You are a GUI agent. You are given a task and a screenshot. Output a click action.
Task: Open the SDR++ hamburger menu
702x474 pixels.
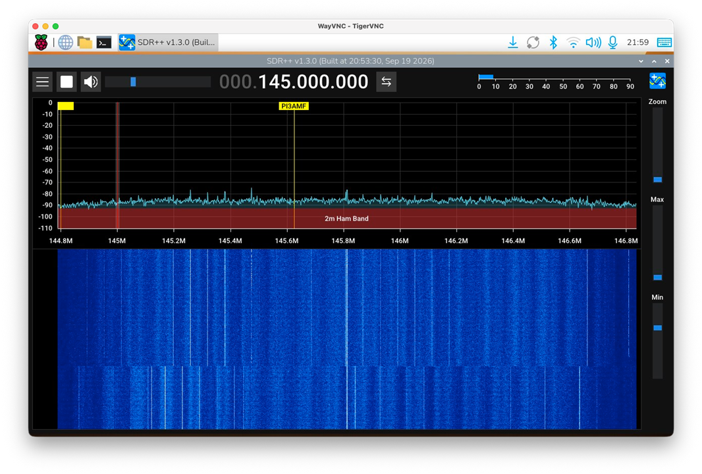pyautogui.click(x=43, y=82)
